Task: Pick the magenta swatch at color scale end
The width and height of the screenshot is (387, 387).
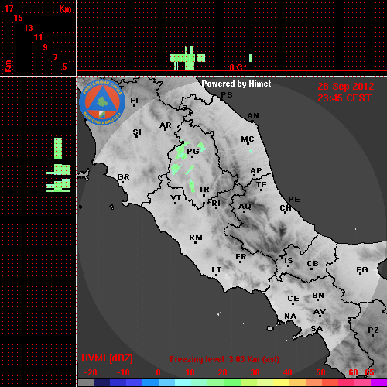Action: pyautogui.click(x=379, y=383)
